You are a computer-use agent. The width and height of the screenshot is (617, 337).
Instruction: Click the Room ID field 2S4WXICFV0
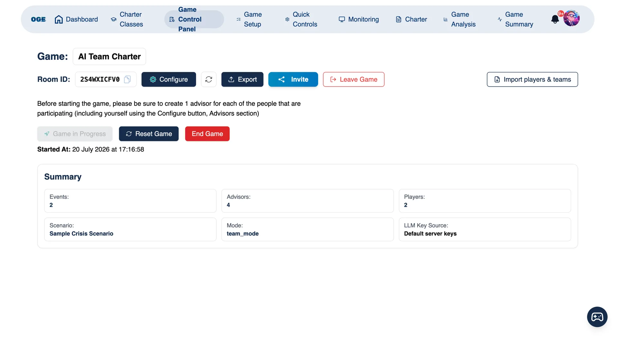[106, 79]
